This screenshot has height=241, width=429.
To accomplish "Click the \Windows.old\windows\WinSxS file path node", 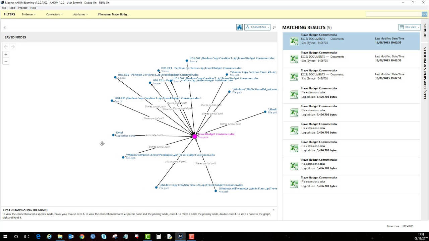I will 216,191.
